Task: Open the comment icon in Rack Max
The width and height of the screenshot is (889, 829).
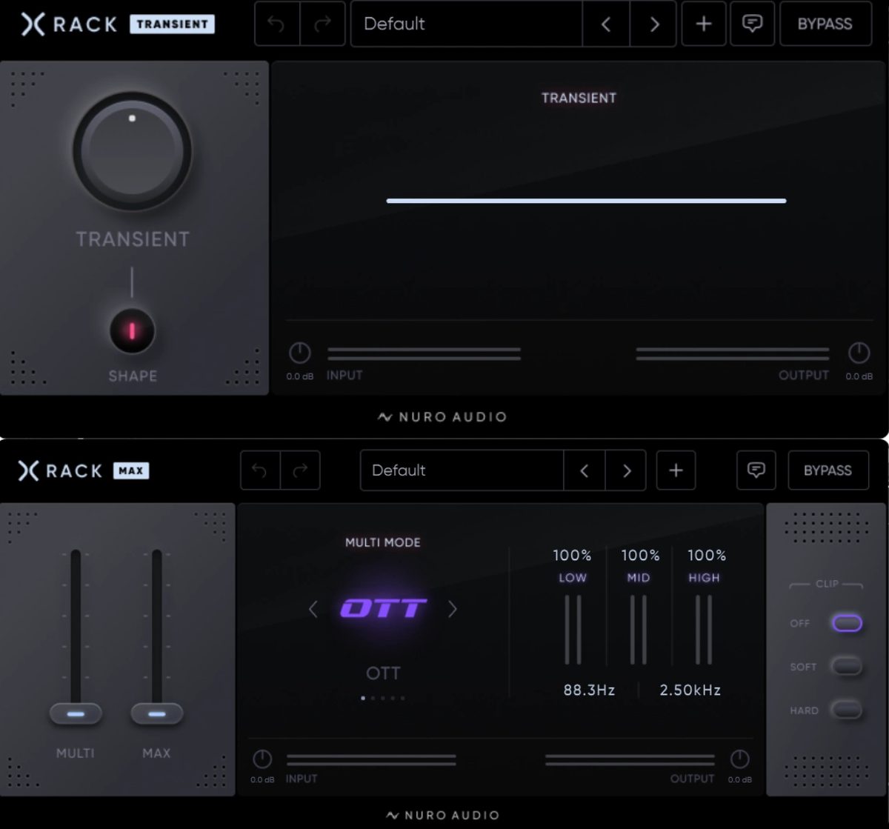Action: point(756,470)
